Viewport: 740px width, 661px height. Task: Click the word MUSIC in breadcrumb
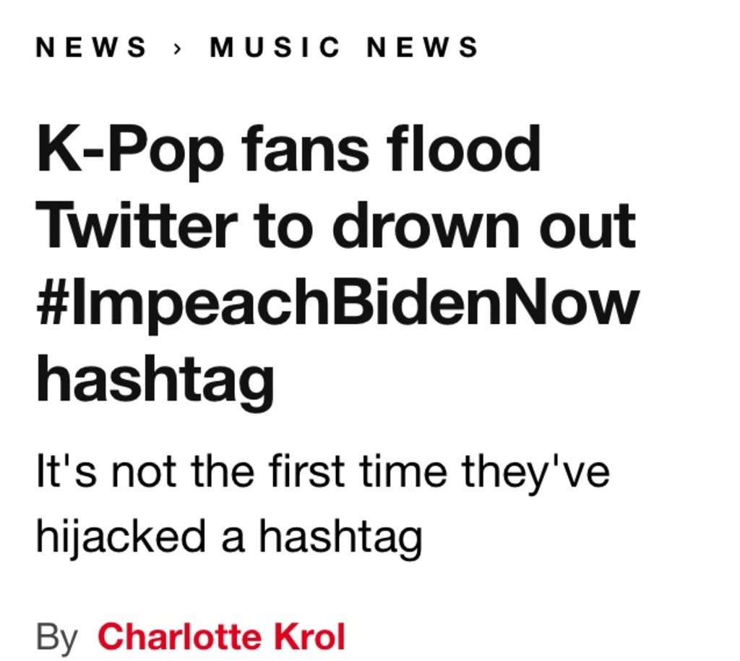275,47
